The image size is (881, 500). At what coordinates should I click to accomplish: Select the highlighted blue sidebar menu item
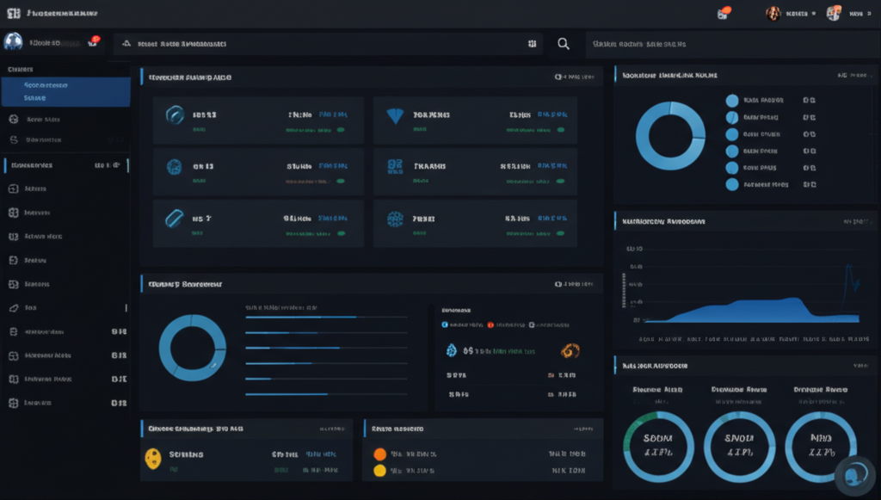[65, 91]
